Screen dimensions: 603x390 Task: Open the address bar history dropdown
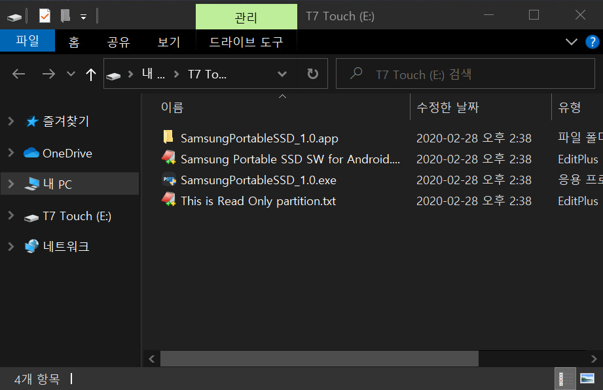[282, 74]
